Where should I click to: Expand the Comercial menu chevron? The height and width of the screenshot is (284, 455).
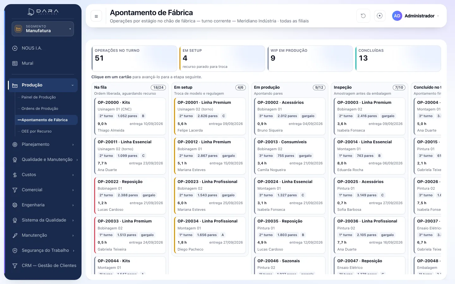pos(73,190)
